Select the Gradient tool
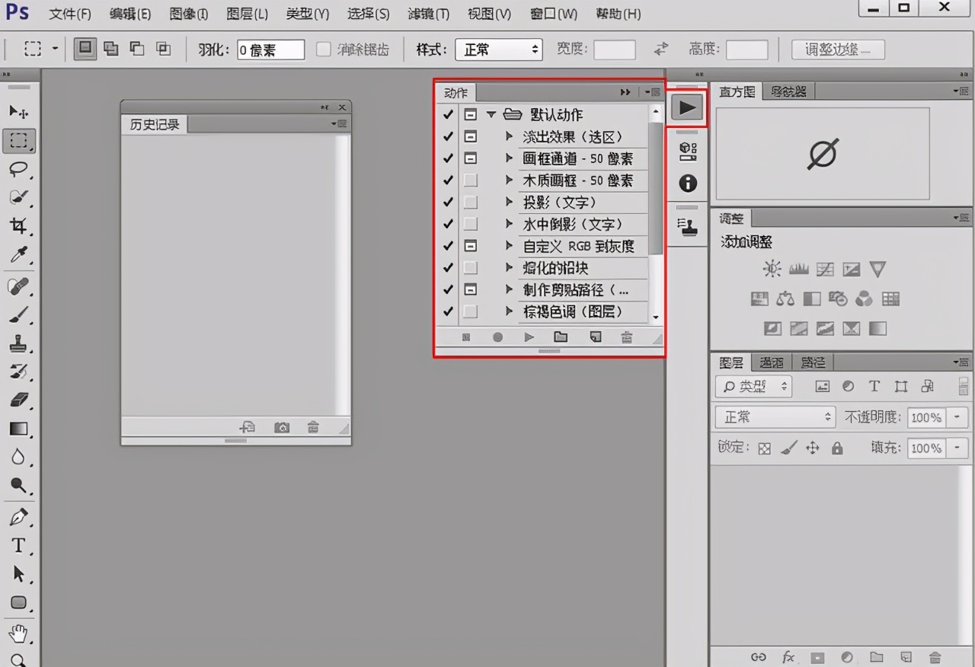The height and width of the screenshot is (667, 975). coord(19,429)
